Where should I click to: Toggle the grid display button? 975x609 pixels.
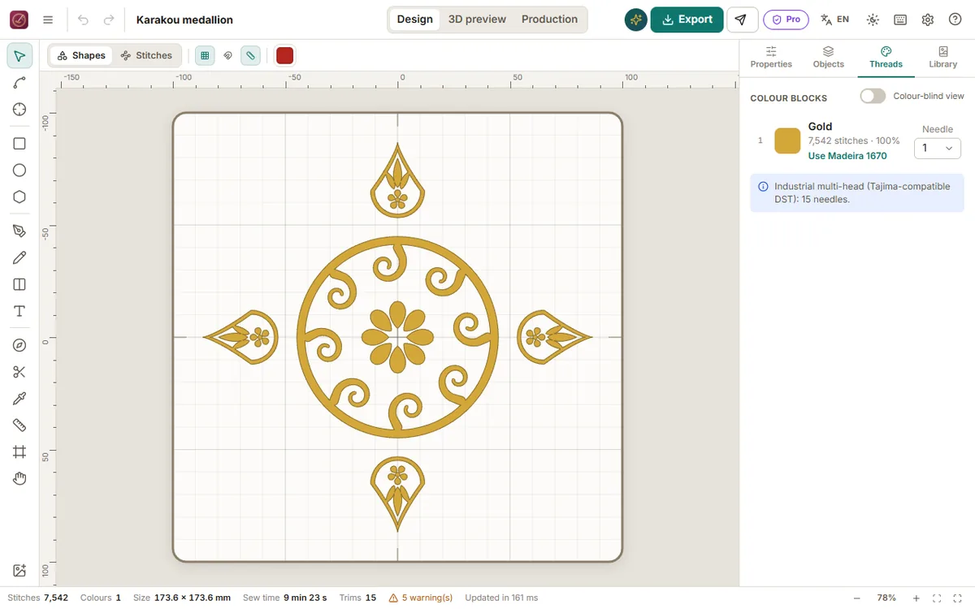[x=205, y=55]
